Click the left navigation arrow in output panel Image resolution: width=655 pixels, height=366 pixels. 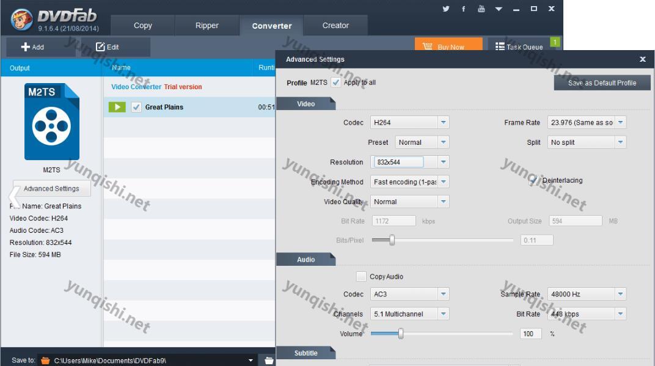pyautogui.click(x=14, y=197)
